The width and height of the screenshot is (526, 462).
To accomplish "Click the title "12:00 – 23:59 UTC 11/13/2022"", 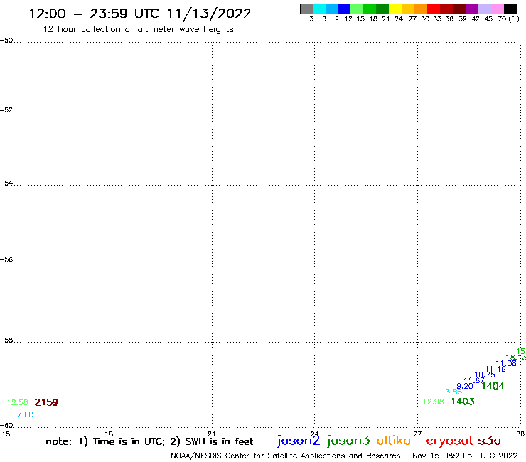I will (140, 14).
